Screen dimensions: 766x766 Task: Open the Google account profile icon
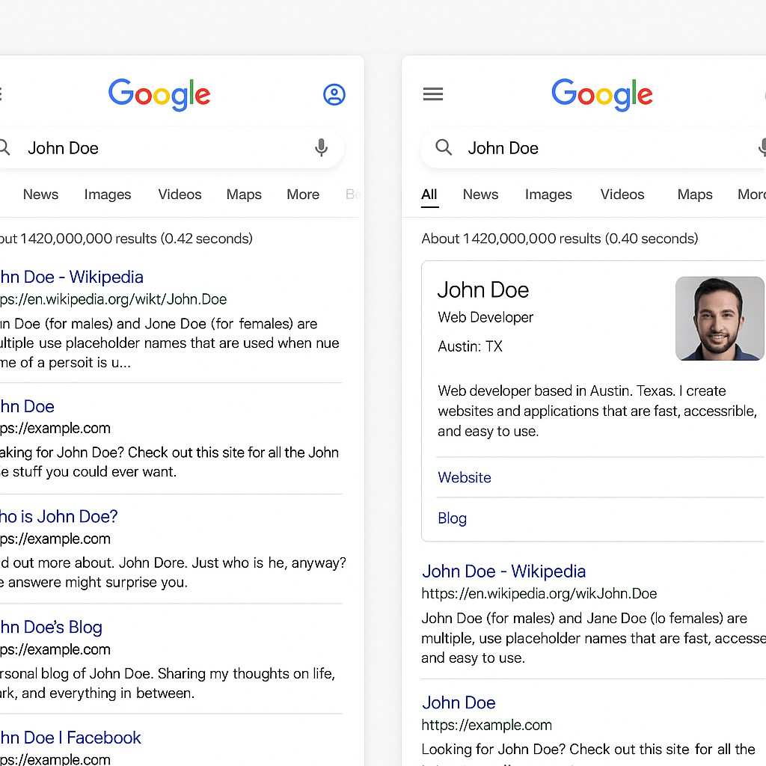(334, 94)
